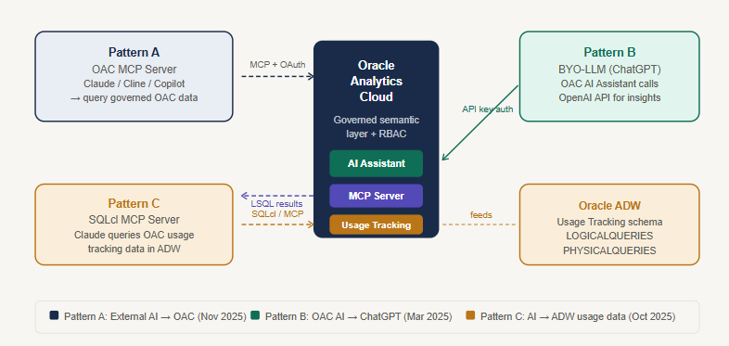Click the LSQL results label

click(277, 204)
